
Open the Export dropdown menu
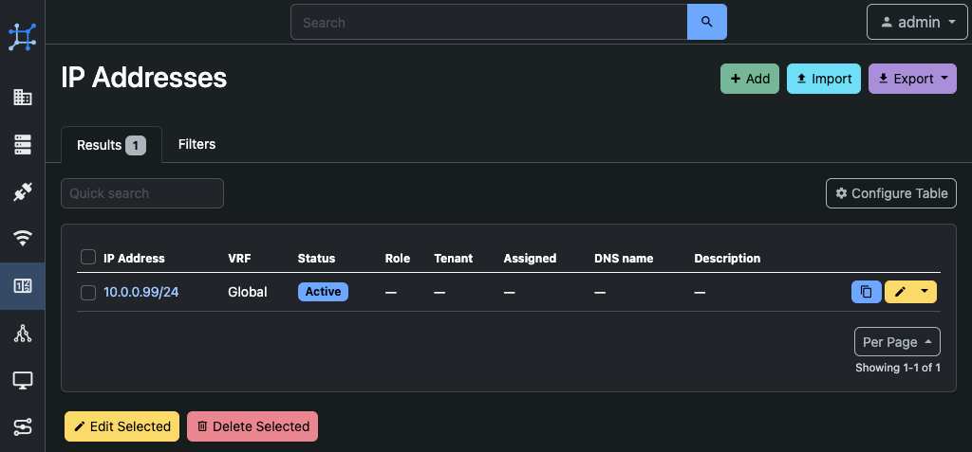click(x=912, y=79)
